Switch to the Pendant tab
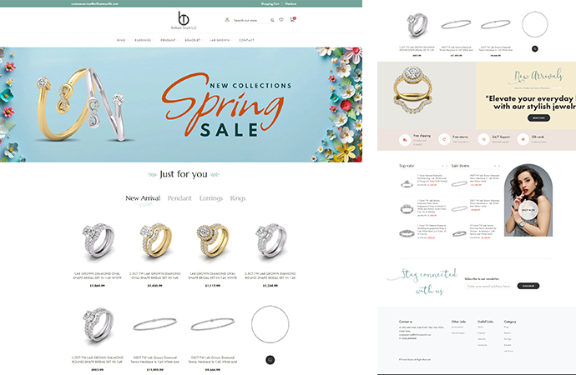Screen dimensions: 576x375 pos(179,198)
